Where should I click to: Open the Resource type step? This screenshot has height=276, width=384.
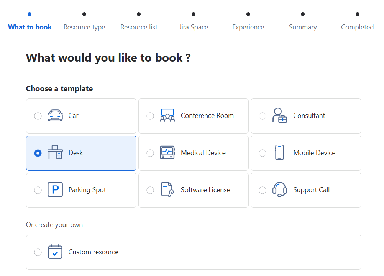[84, 27]
